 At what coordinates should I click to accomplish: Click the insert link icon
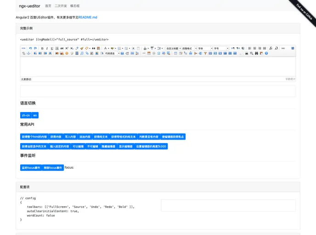tap(283, 48)
